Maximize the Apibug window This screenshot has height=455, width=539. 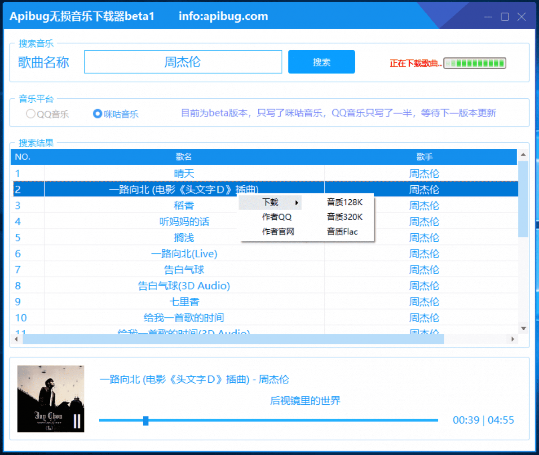[505, 17]
